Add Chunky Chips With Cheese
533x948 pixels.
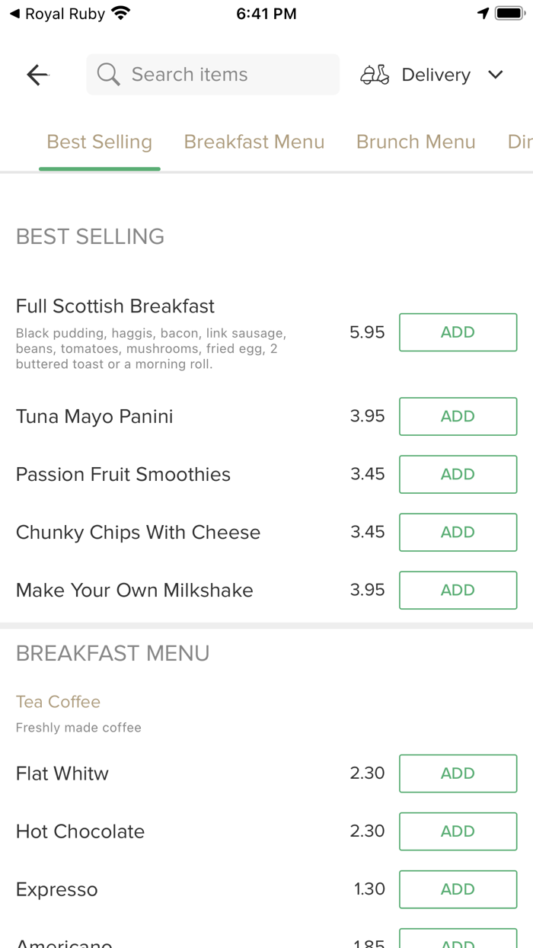pos(458,532)
